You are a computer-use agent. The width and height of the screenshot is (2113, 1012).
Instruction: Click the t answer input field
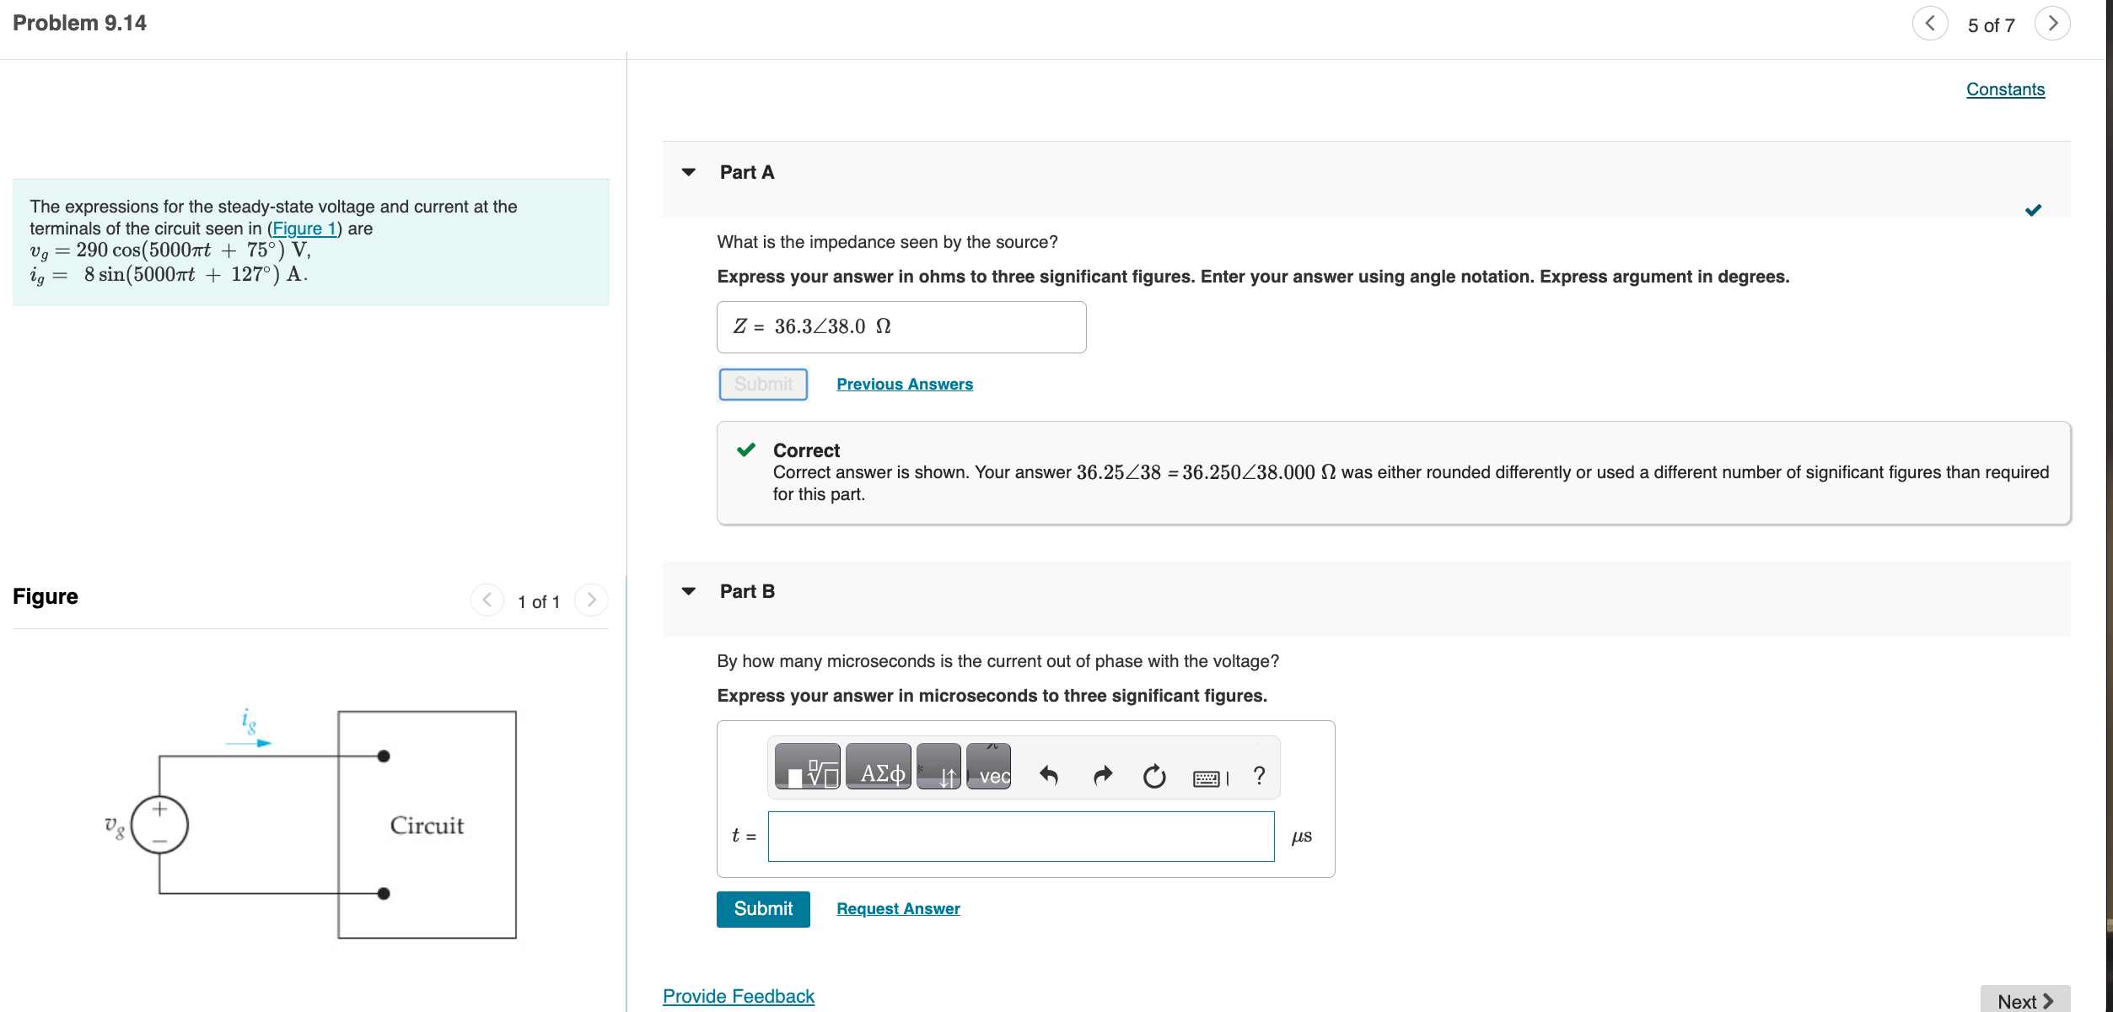click(x=1020, y=837)
